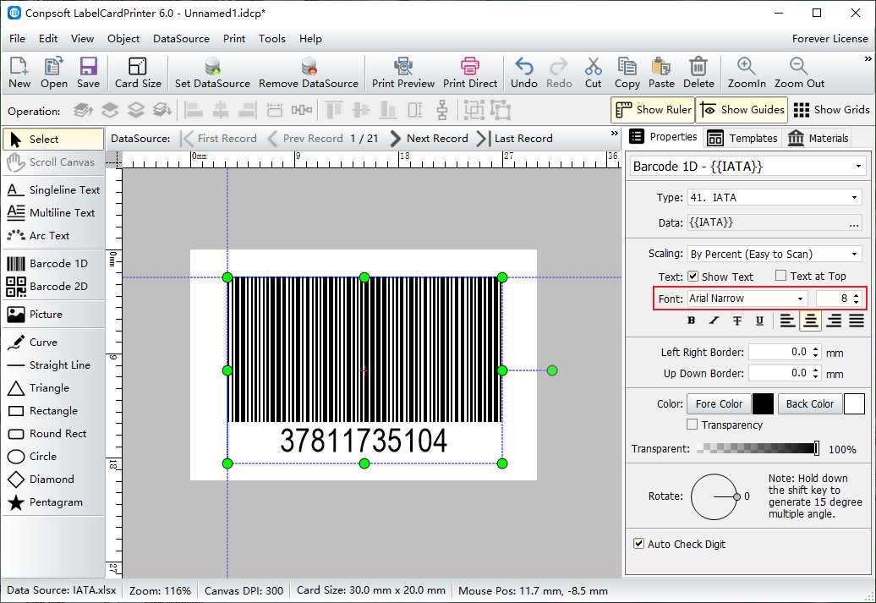Switch to the Templates tab
Screen dimensions: 876x603
(x=742, y=138)
